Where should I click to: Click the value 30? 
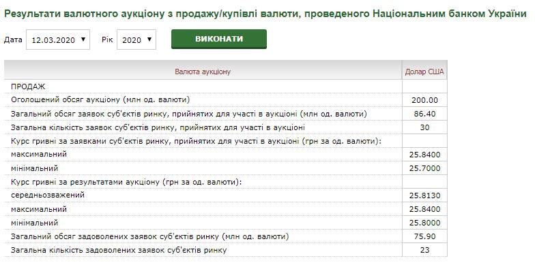(x=424, y=128)
